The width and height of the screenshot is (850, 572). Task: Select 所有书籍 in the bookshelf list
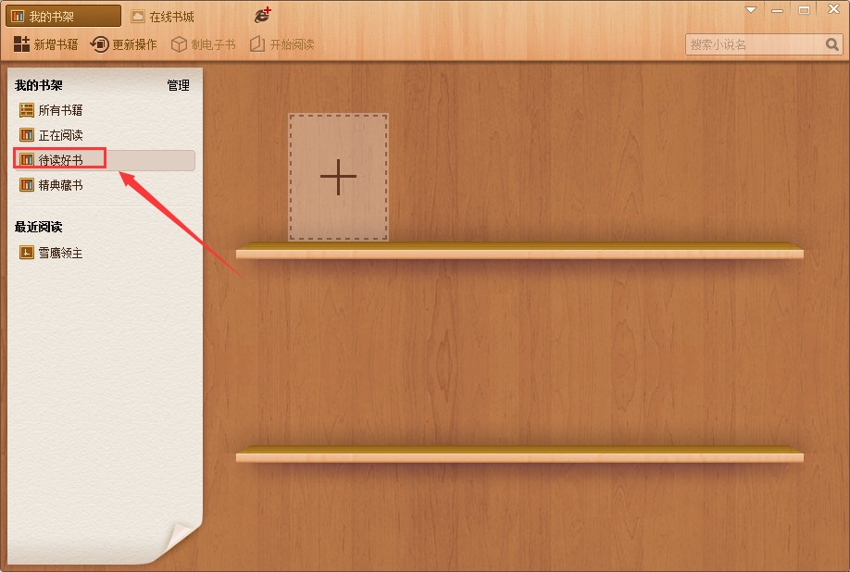pos(51,110)
